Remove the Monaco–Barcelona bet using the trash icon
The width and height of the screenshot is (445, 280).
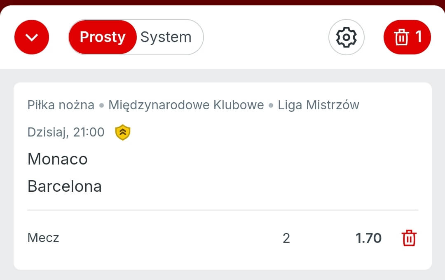tap(409, 238)
